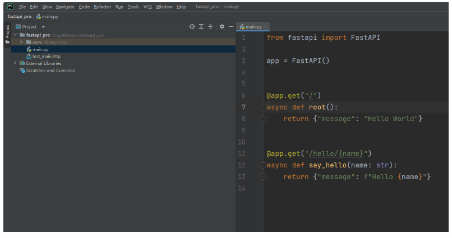The height and width of the screenshot is (238, 452).
Task: Open the Run menu
Action: [x=119, y=7]
